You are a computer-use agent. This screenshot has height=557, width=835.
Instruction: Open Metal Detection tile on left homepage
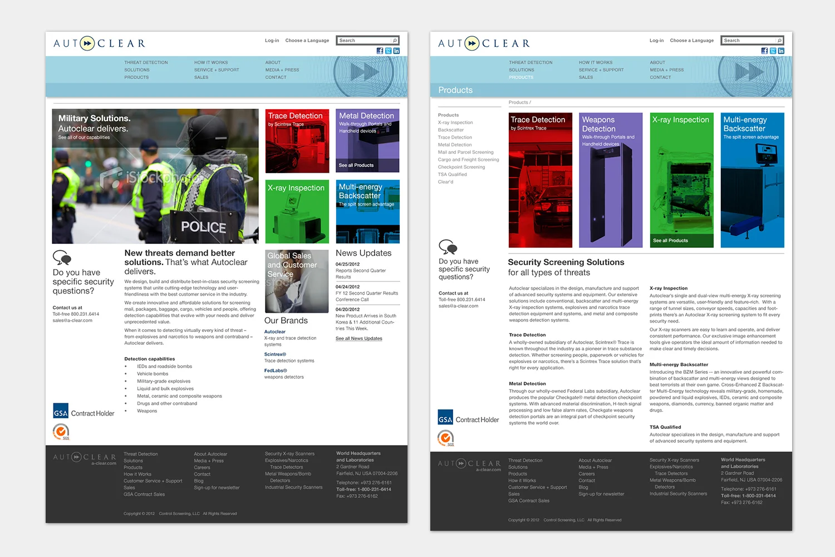coord(367,141)
